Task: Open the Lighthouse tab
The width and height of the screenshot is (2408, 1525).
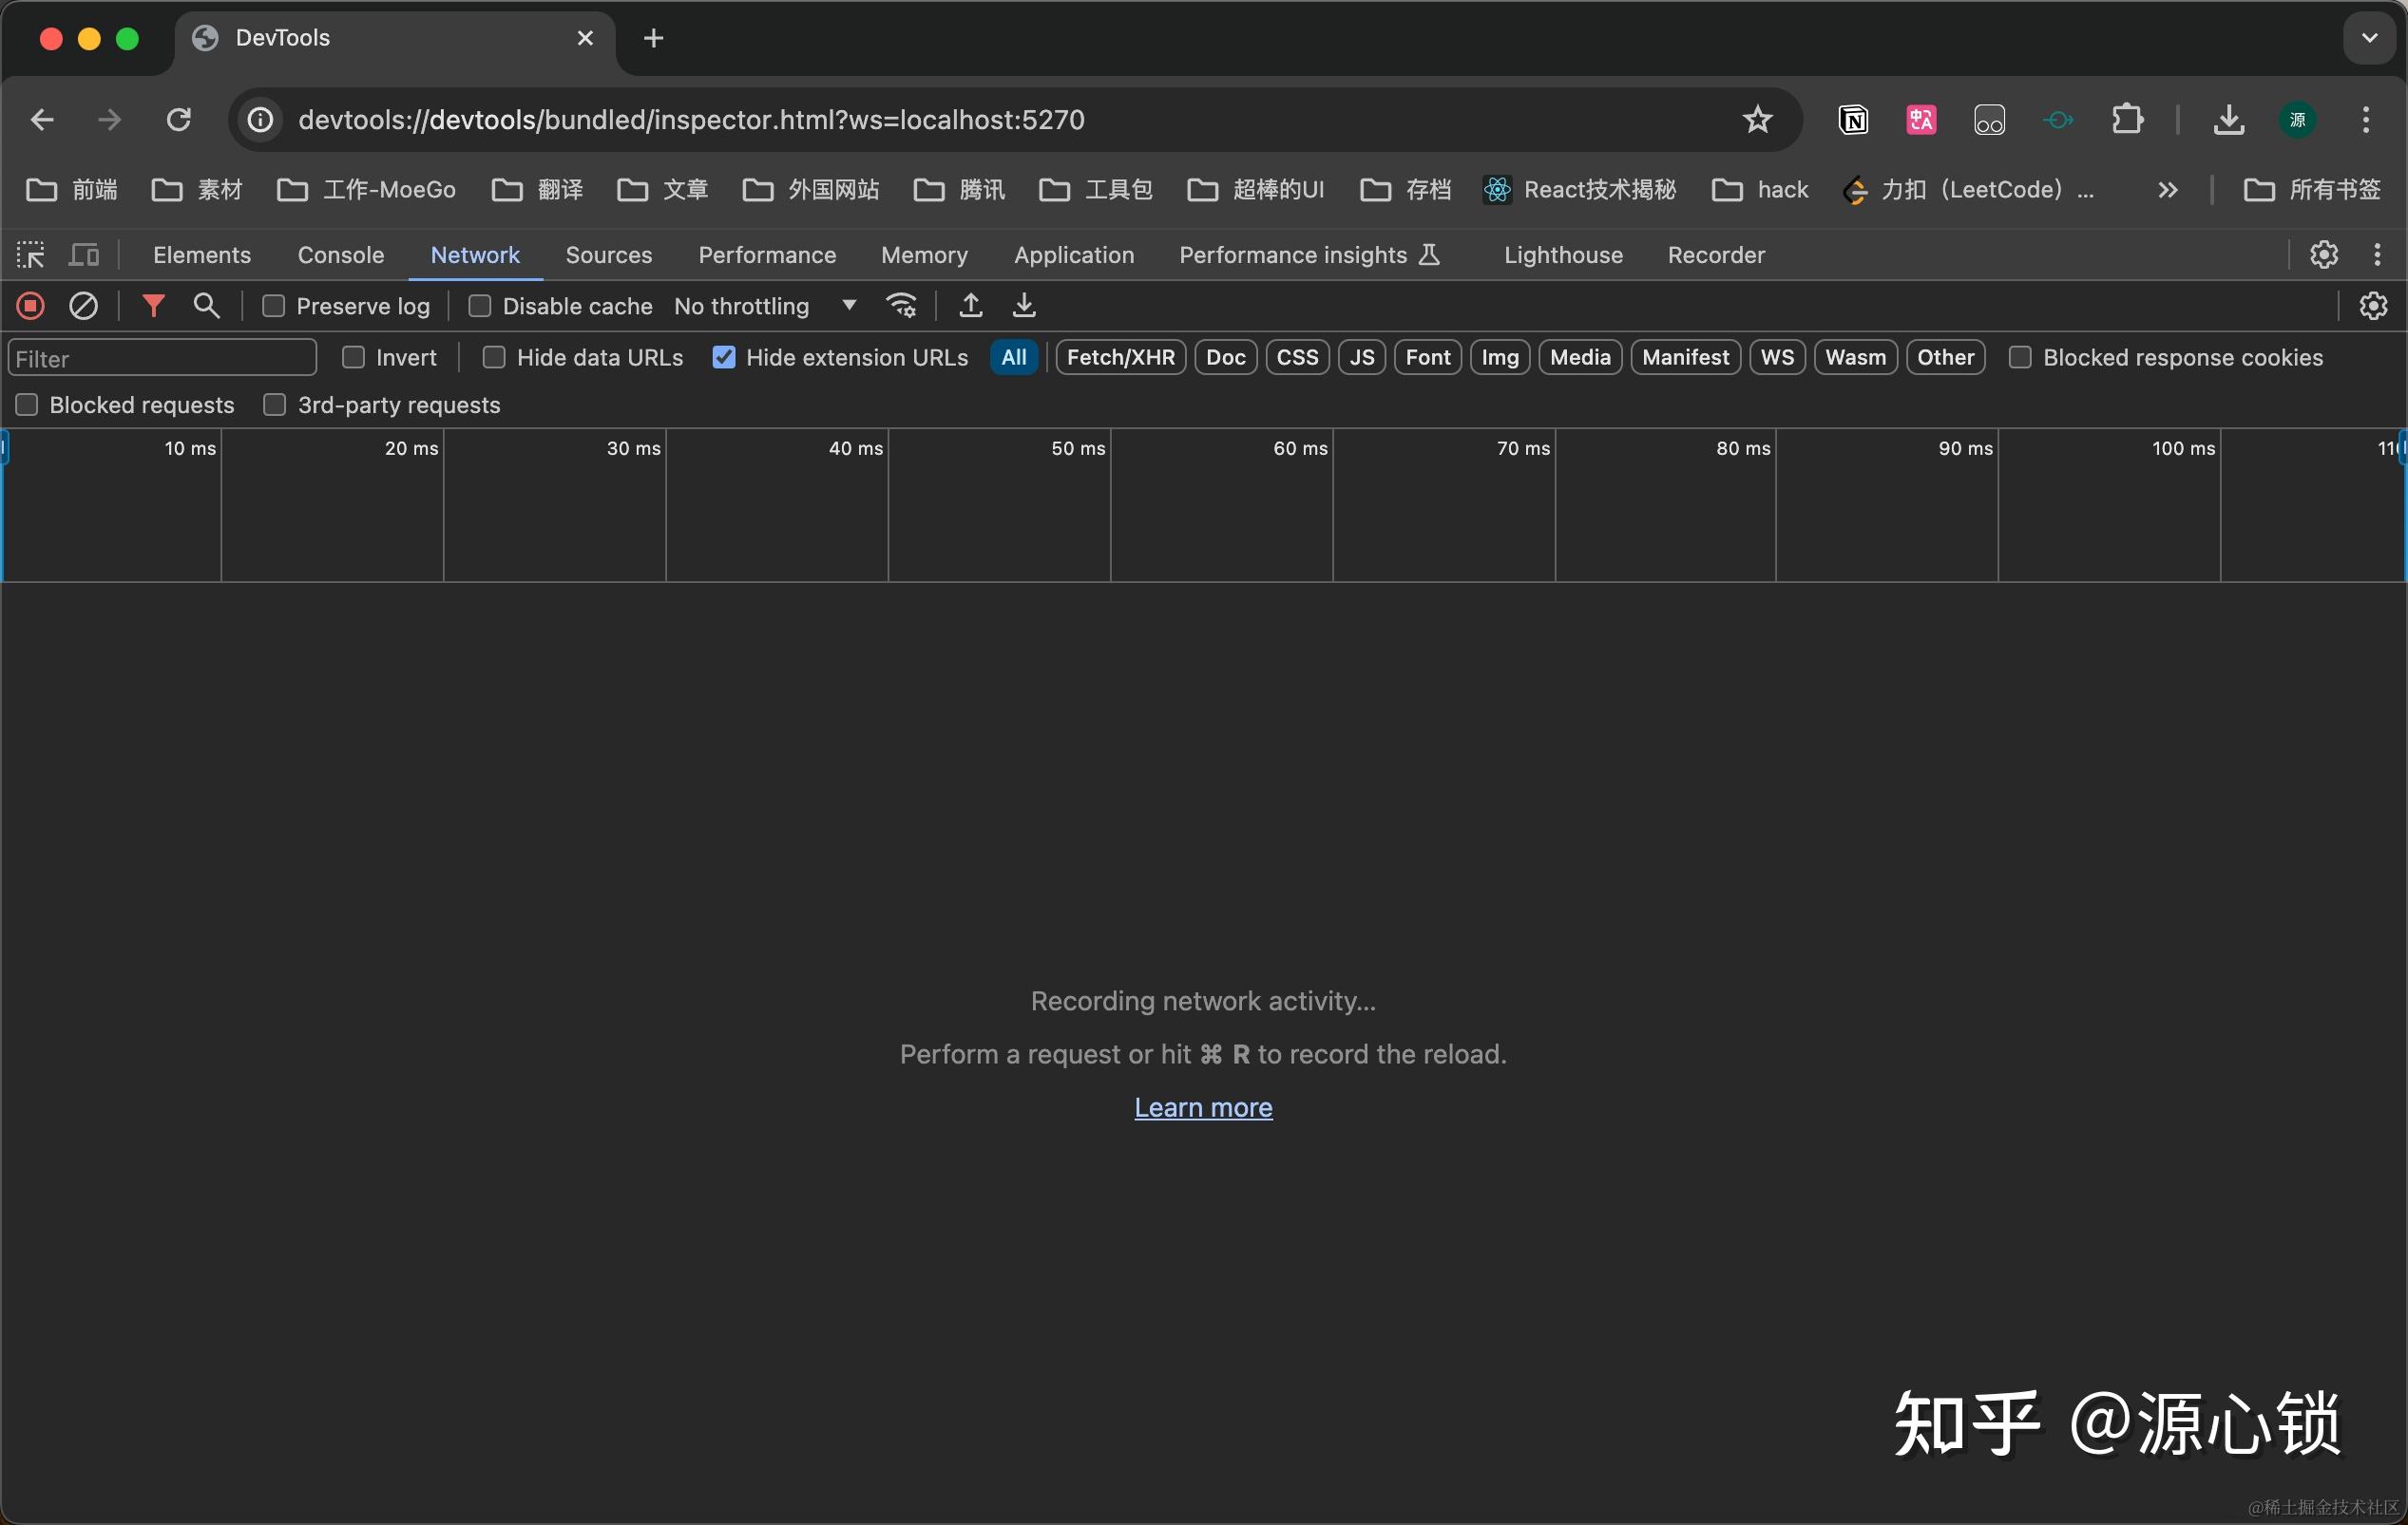Action: click(1563, 254)
